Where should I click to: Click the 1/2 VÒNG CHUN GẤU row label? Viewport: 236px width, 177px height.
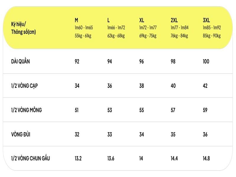[x=30, y=158]
